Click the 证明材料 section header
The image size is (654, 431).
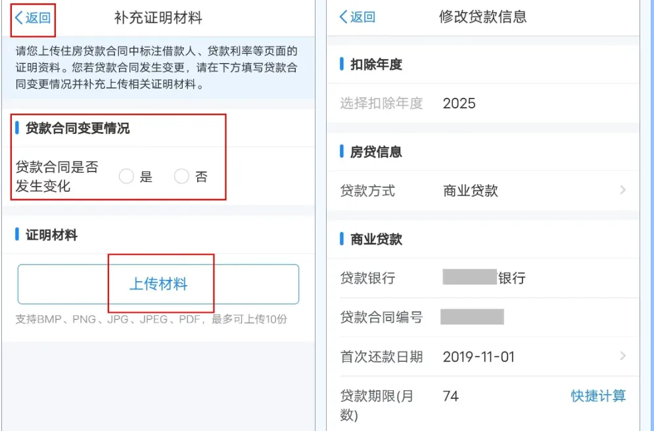(x=51, y=235)
